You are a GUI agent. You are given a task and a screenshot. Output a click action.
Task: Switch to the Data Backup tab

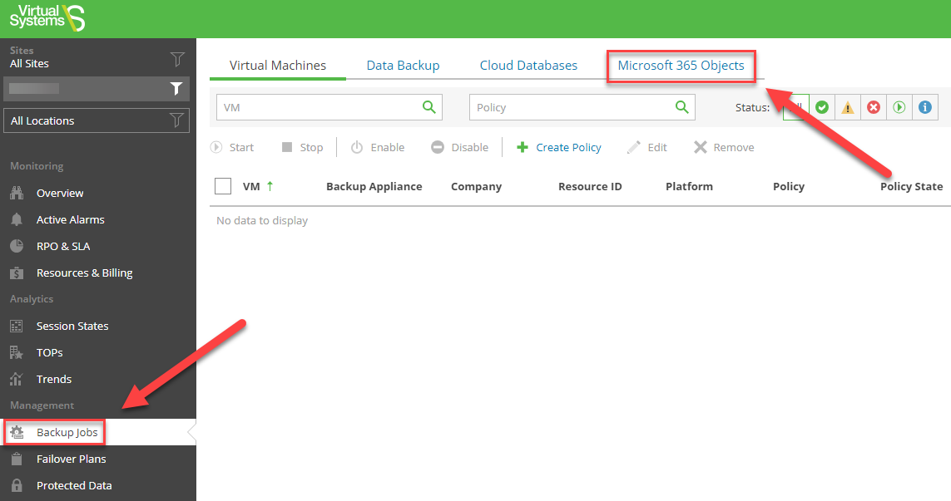tap(403, 66)
